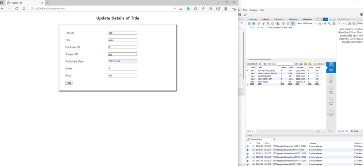Viewport: 363px width, 166px height.
Task: Go to browser home page icon
Action: point(24,9)
